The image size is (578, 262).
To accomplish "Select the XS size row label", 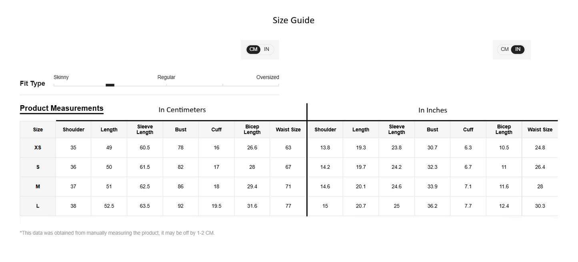I will click(x=38, y=148).
